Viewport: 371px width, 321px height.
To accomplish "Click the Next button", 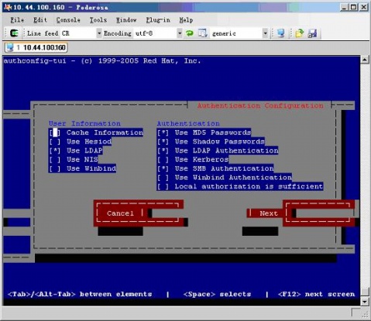I will pos(269,213).
